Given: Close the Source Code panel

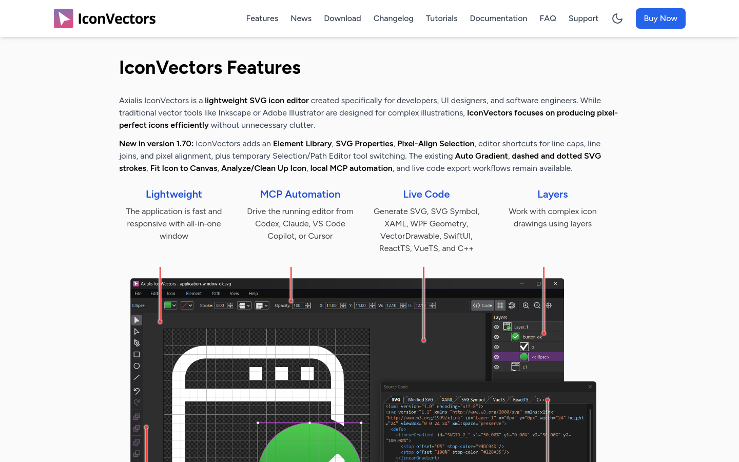Looking at the screenshot, I should pyautogui.click(x=590, y=387).
